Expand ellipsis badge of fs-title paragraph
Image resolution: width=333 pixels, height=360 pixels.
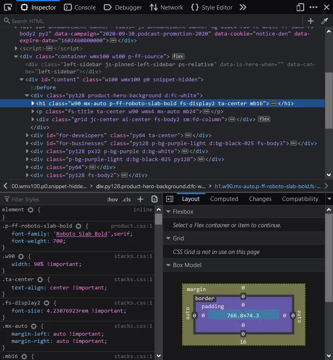tap(206, 111)
